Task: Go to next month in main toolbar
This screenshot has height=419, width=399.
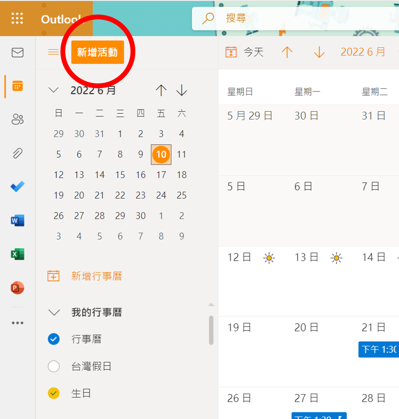Action: (x=319, y=52)
